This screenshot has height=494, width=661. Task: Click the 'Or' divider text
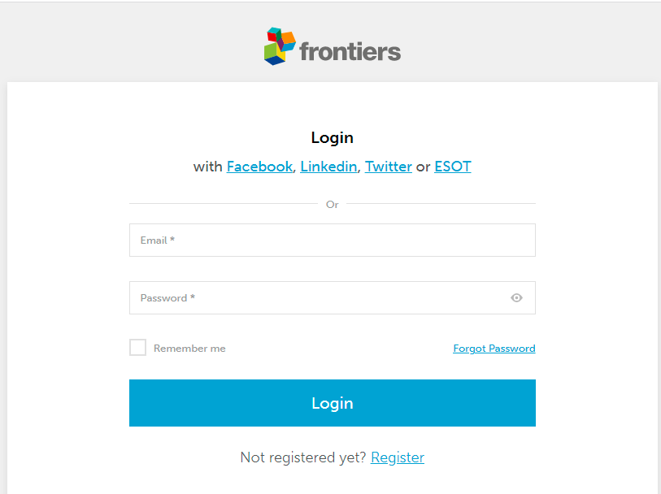pyautogui.click(x=332, y=205)
